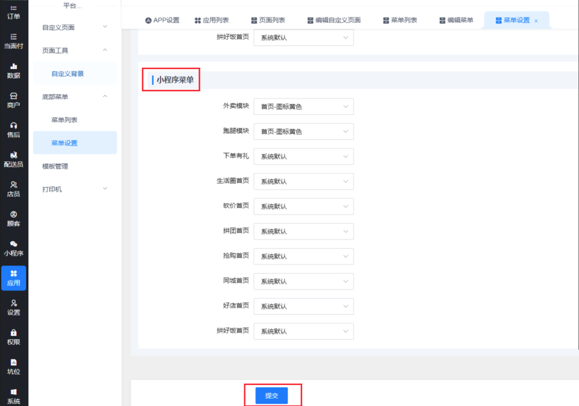Open the 店员 staff icon

pos(14,185)
